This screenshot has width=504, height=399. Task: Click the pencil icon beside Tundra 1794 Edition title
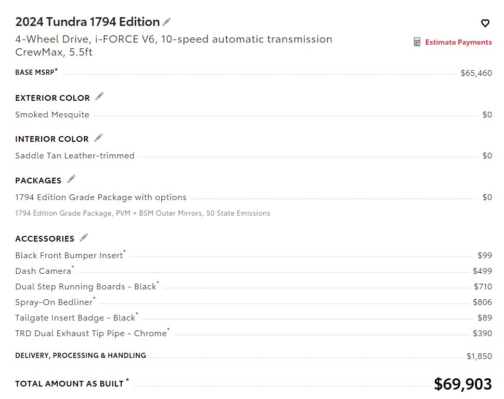click(x=166, y=22)
